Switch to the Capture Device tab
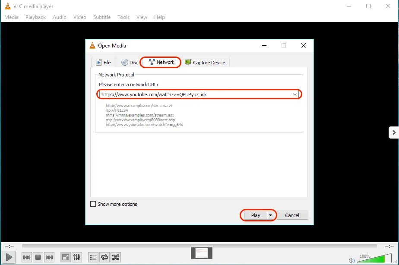399x265 pixels. [205, 62]
